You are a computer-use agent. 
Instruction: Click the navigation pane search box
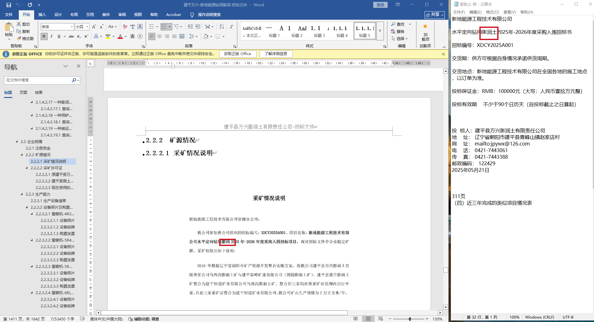coord(38,80)
